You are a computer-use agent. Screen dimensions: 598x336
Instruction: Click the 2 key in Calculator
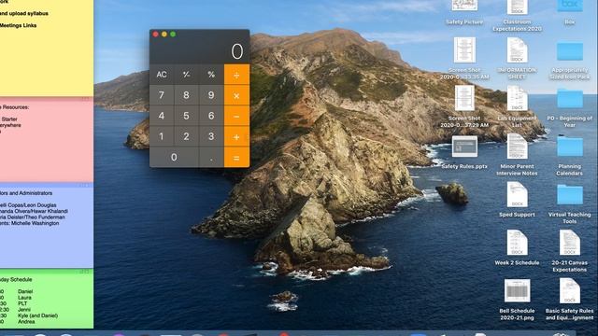tap(186, 136)
